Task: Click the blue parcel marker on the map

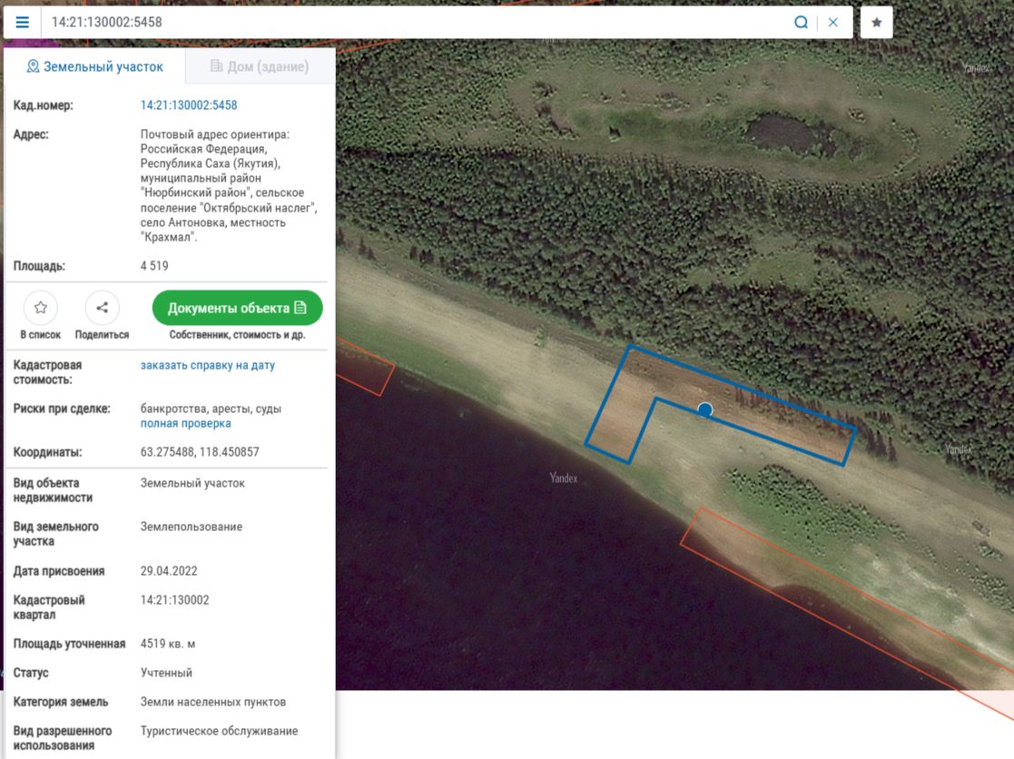Action: (704, 409)
